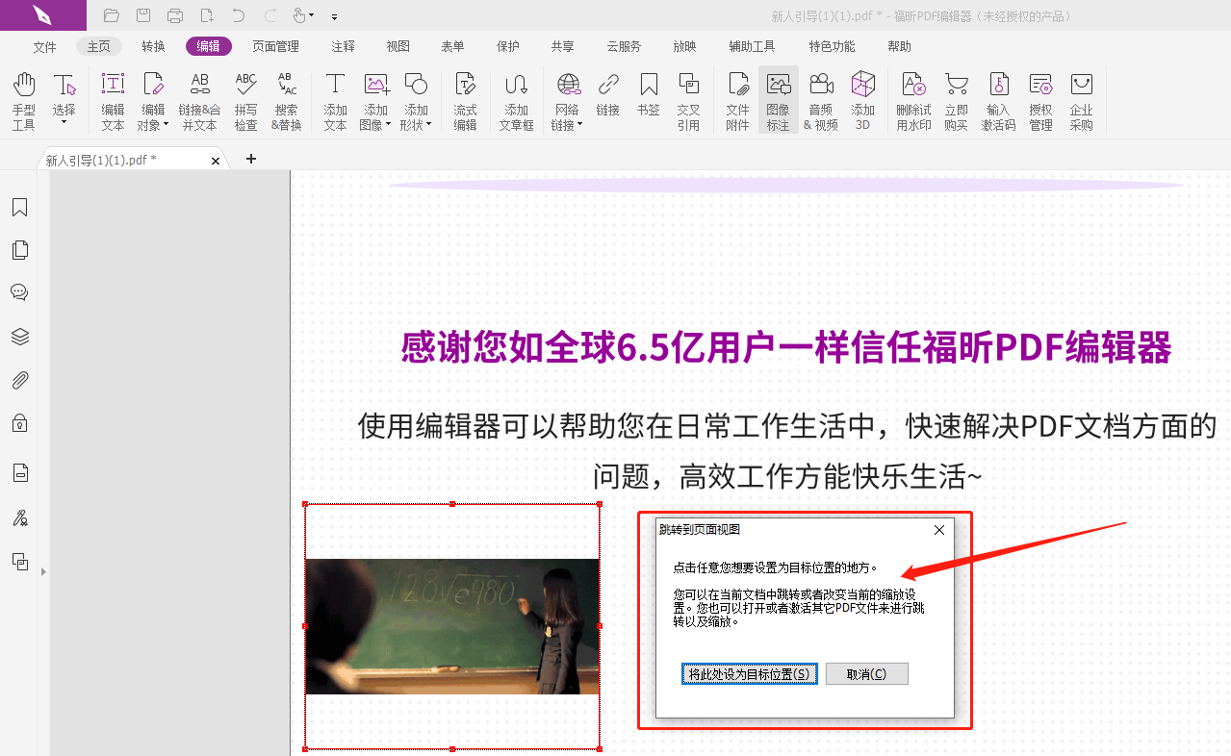Toggle the layers panel in left sidebar

[x=19, y=336]
